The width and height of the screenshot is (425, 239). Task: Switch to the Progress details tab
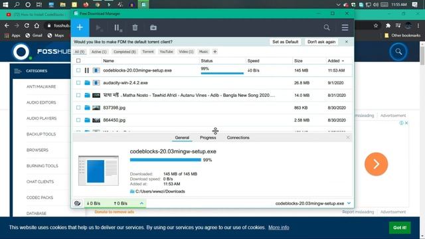[x=208, y=137]
